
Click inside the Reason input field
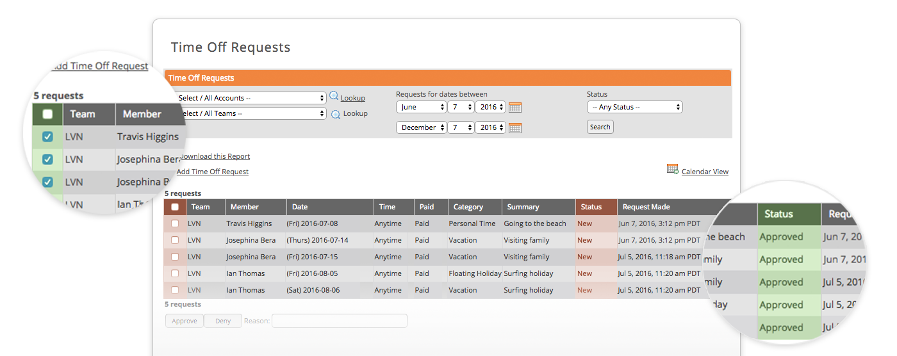pyautogui.click(x=340, y=321)
